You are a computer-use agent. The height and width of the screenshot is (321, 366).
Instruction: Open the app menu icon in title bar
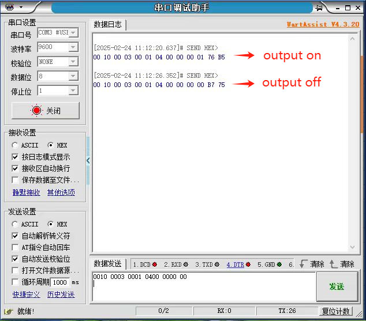(9, 7)
